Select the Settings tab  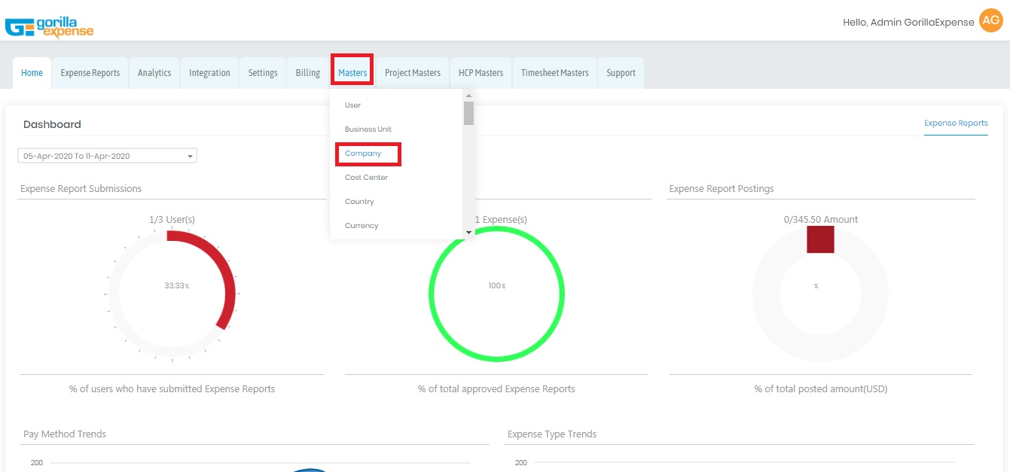[x=263, y=73]
